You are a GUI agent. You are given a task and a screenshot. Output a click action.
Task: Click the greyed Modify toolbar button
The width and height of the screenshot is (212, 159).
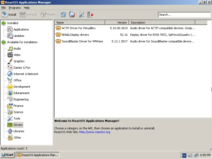point(48,15)
